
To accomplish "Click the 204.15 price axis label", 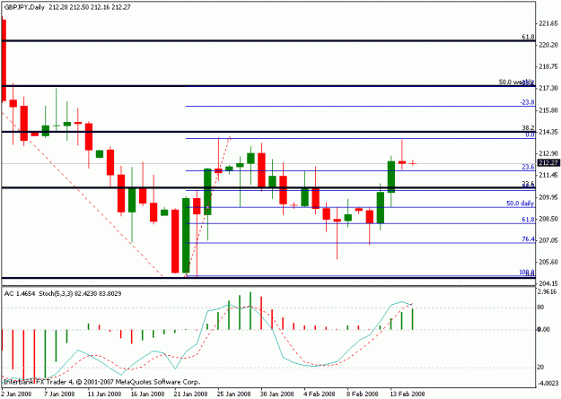I will [548, 283].
